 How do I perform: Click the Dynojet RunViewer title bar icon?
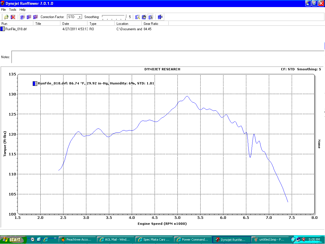(x=3, y=3)
